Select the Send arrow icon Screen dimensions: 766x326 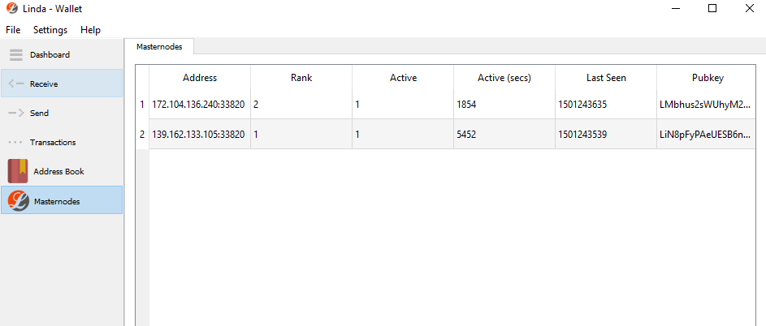click(x=16, y=113)
